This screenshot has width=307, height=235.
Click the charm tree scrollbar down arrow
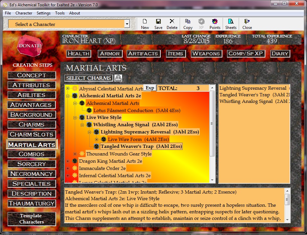(212, 180)
